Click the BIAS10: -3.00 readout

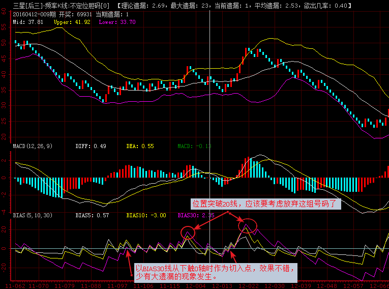(x=146, y=215)
